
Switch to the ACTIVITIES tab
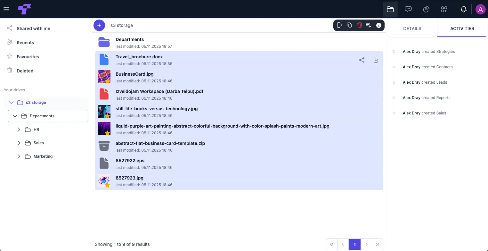point(462,29)
